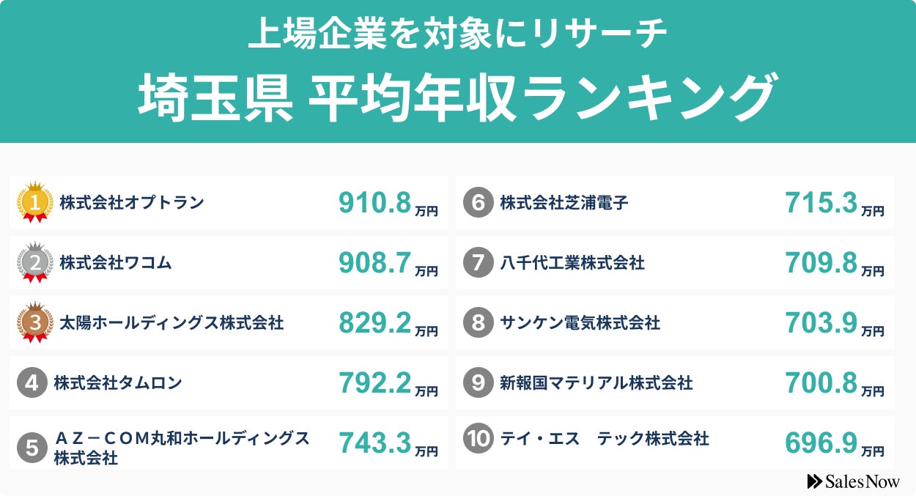Click the 696.9 万円 salary value
This screenshot has height=496, width=916.
coord(834,443)
